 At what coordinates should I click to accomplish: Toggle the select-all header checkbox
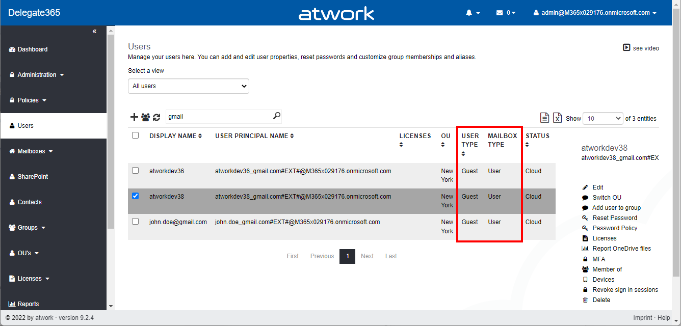[x=135, y=135]
